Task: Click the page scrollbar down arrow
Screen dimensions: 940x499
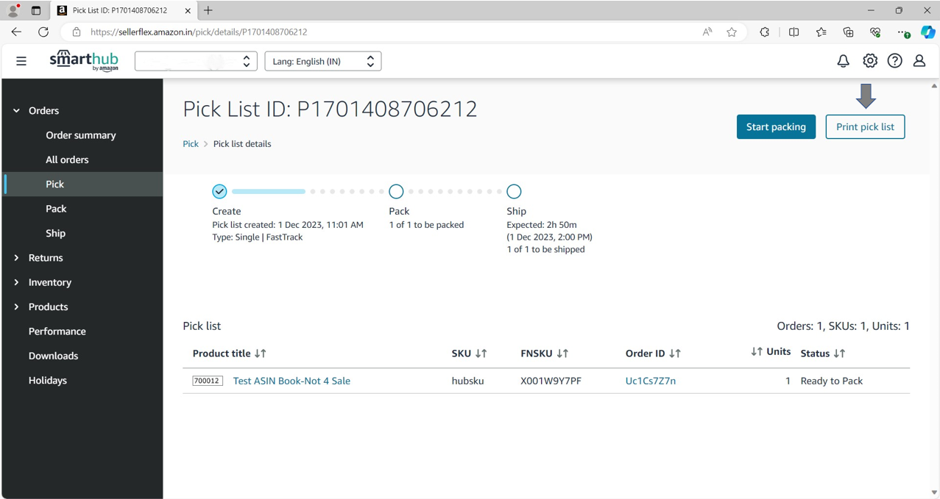Action: tap(934, 492)
